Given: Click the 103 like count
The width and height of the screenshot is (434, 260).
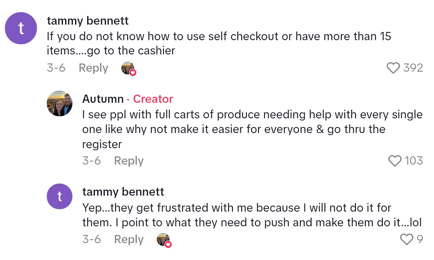Looking at the screenshot, I should [x=414, y=161].
